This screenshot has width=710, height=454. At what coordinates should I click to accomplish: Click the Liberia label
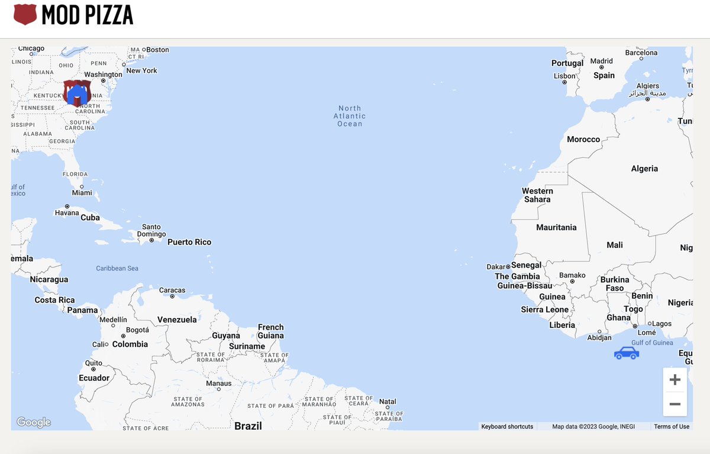coord(562,325)
